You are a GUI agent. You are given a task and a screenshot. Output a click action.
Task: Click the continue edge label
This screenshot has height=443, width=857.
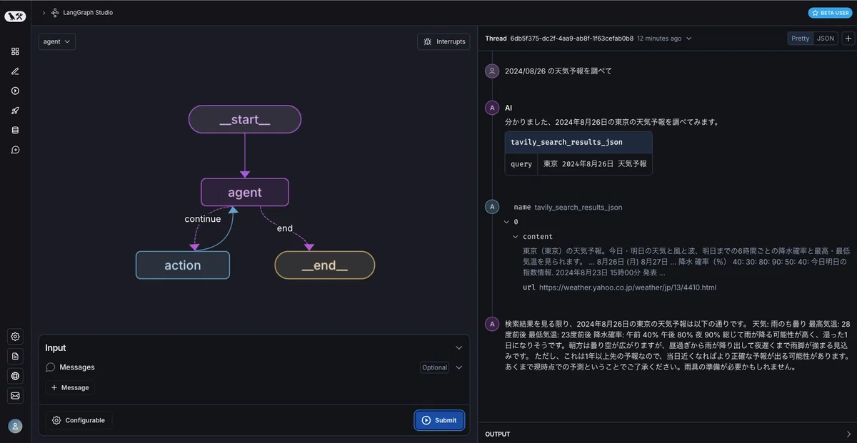click(x=203, y=219)
